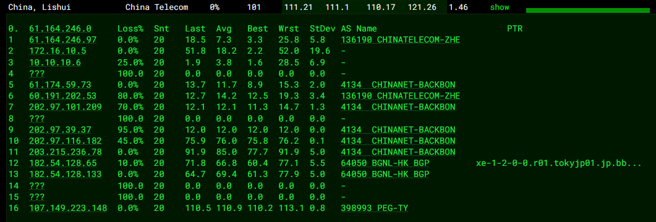Screen dimensions: 656x222
Task: Click 25.0% loss value on hop 3
Action: (x=130, y=62)
